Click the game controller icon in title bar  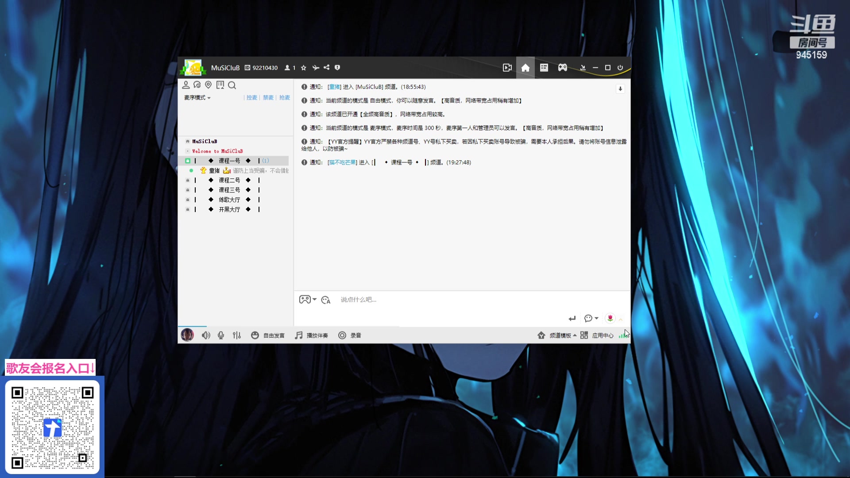562,68
